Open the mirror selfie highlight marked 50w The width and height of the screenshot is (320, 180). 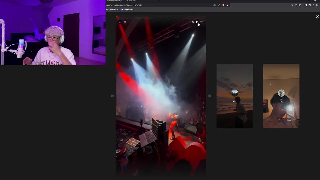[x=281, y=96]
